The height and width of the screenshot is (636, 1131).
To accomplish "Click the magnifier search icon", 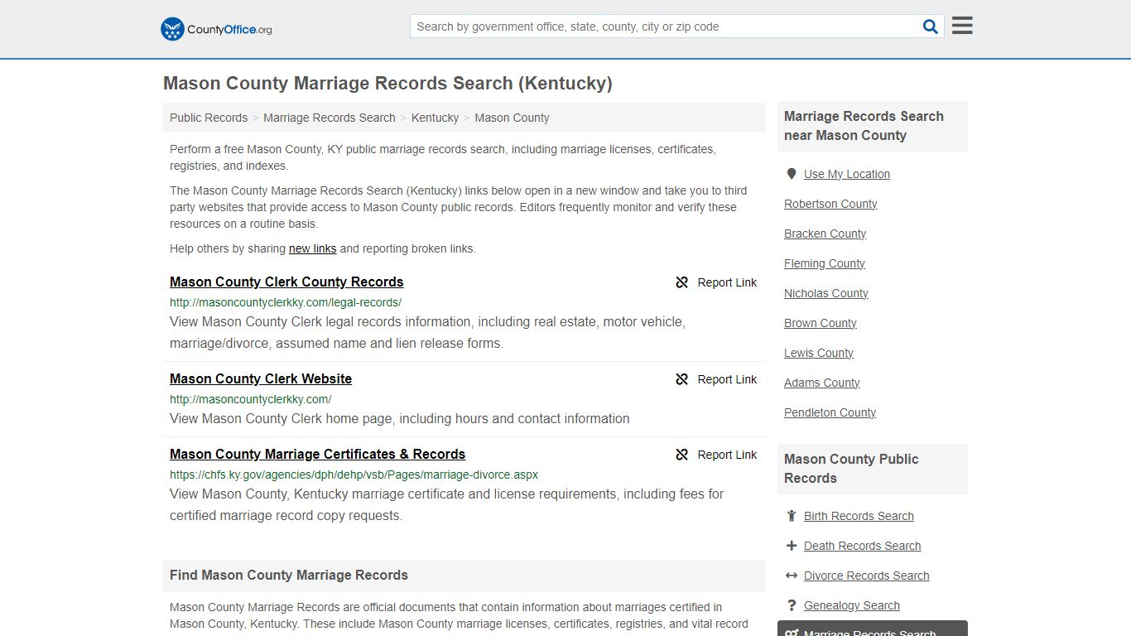I will [931, 26].
